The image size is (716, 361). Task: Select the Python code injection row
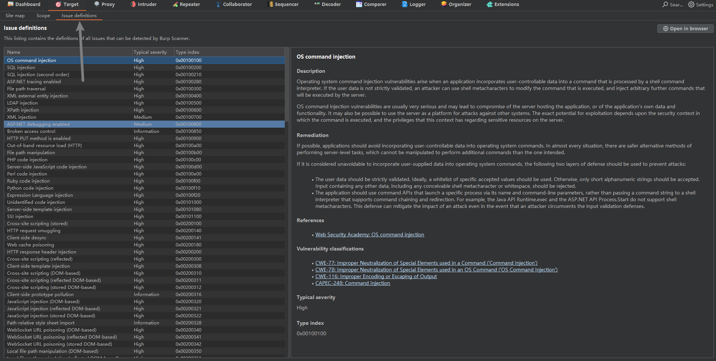coord(144,188)
